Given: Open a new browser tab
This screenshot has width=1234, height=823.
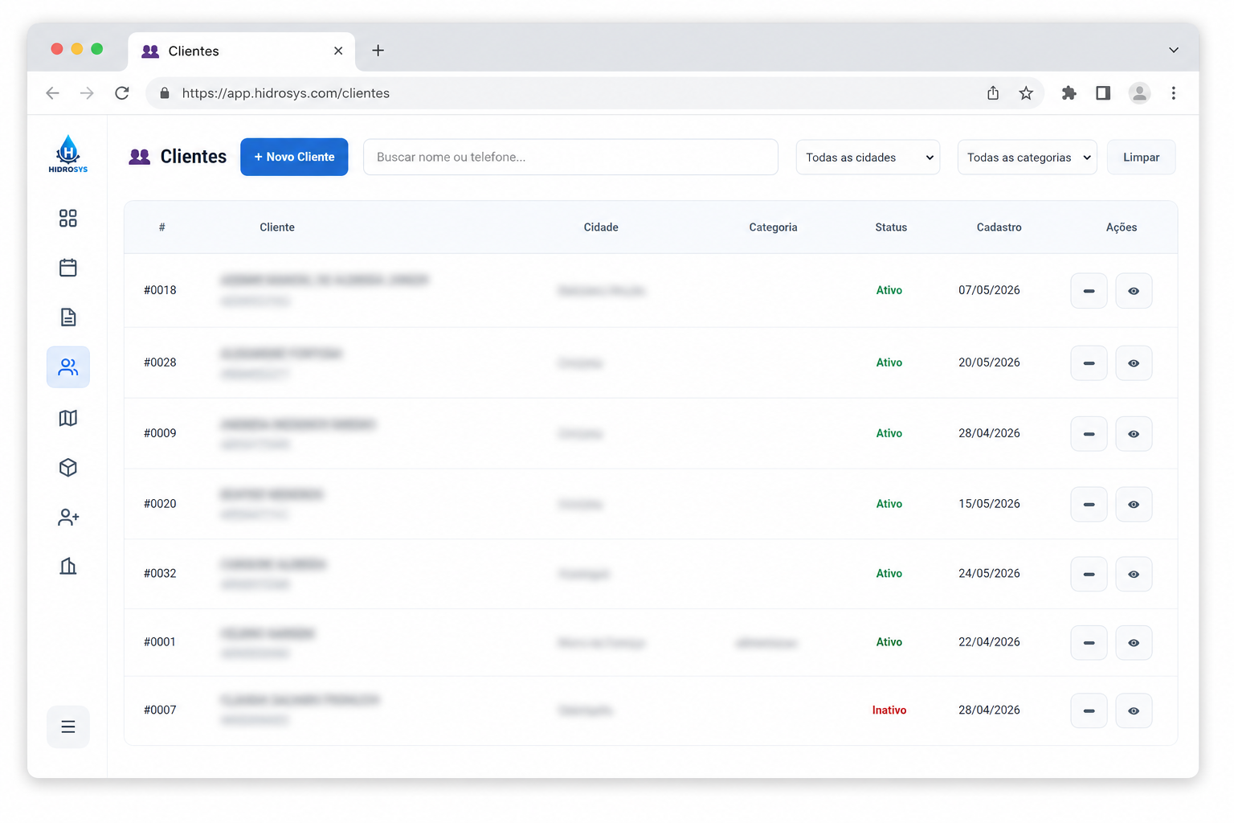Looking at the screenshot, I should point(378,51).
